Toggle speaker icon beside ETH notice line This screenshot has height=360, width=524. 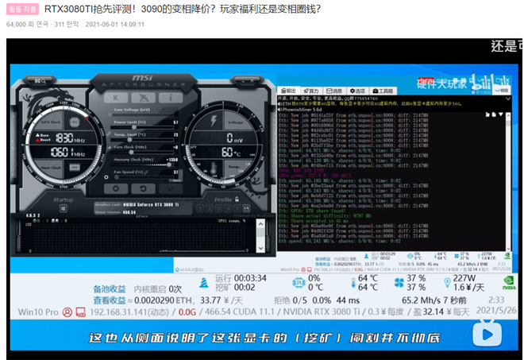point(280,104)
